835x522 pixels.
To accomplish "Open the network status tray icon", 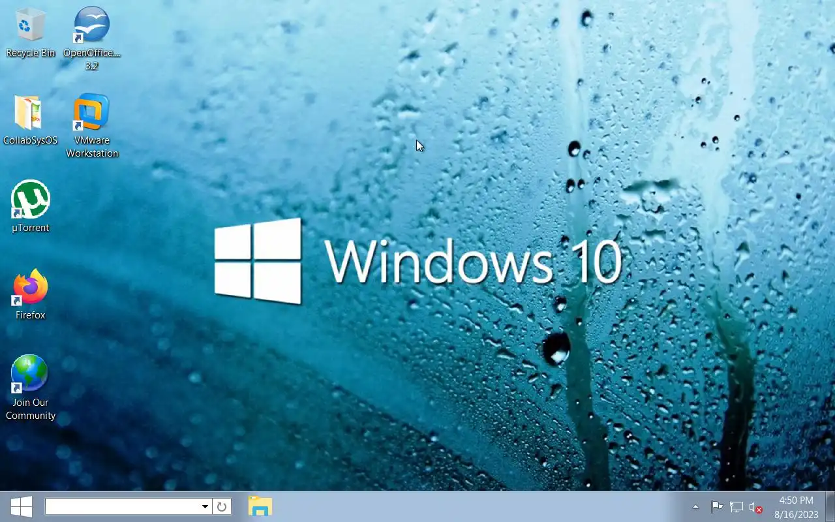I will tap(736, 507).
